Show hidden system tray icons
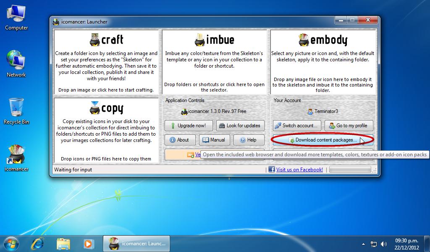Screen dimensions: 430x252 click(x=363, y=244)
